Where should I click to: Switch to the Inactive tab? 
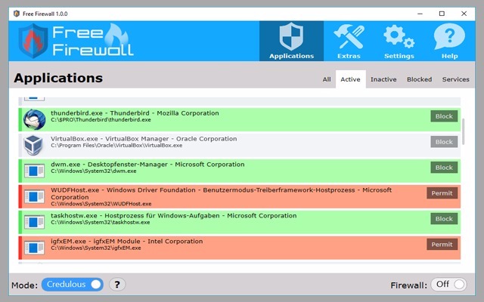coord(383,79)
